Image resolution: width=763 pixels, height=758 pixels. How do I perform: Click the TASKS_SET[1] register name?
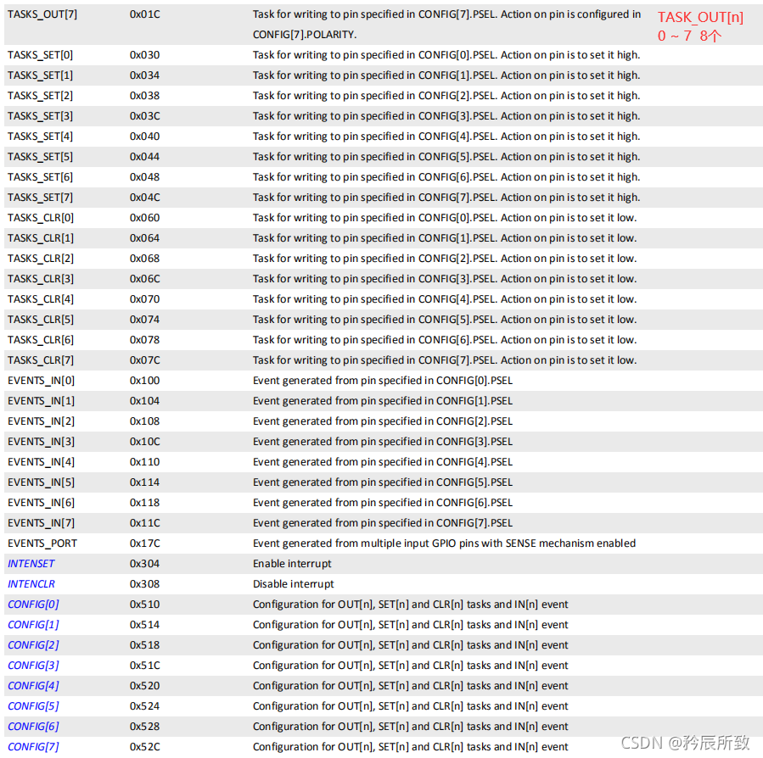click(41, 75)
